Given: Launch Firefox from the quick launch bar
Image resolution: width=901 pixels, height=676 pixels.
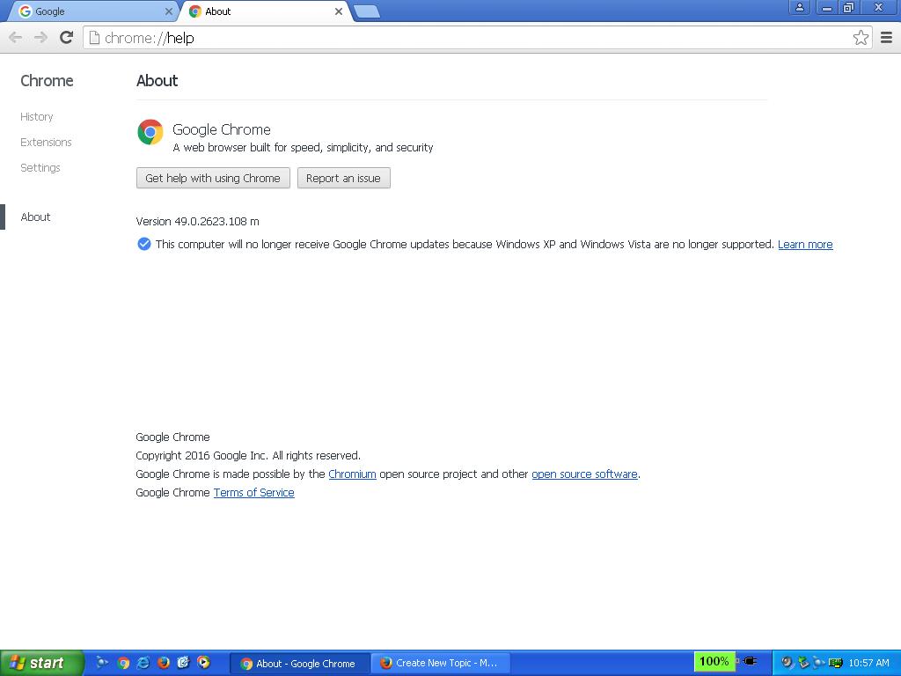Looking at the screenshot, I should tap(163, 663).
